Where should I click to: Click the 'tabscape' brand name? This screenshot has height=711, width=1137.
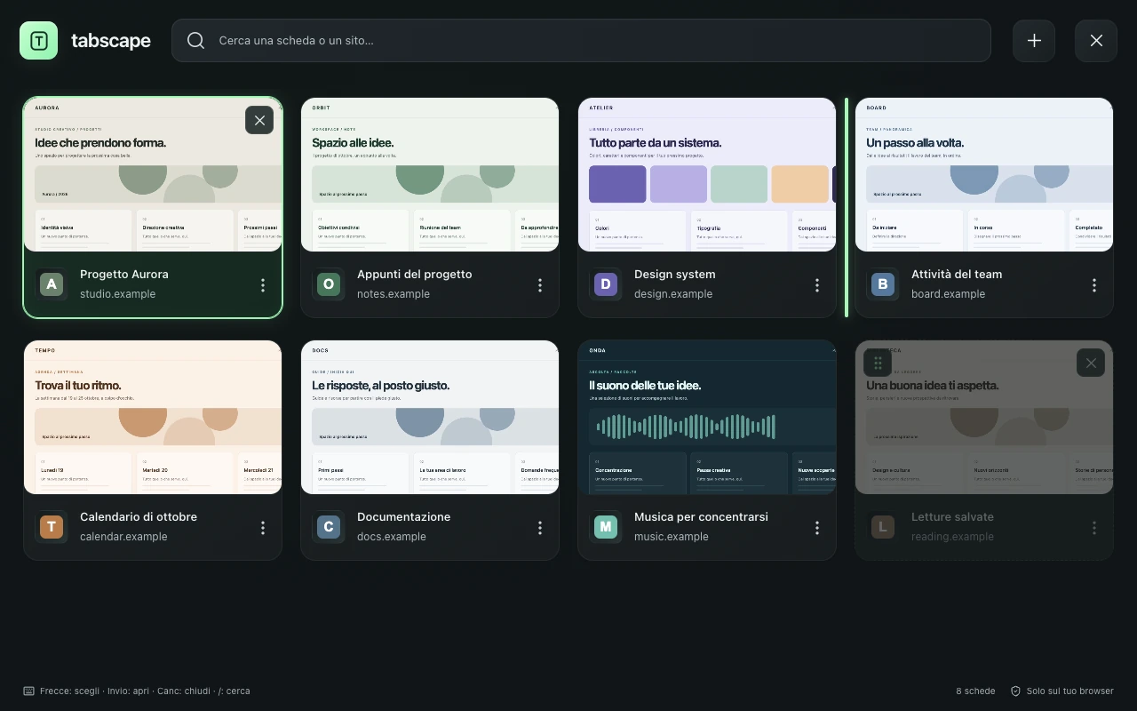[111, 41]
